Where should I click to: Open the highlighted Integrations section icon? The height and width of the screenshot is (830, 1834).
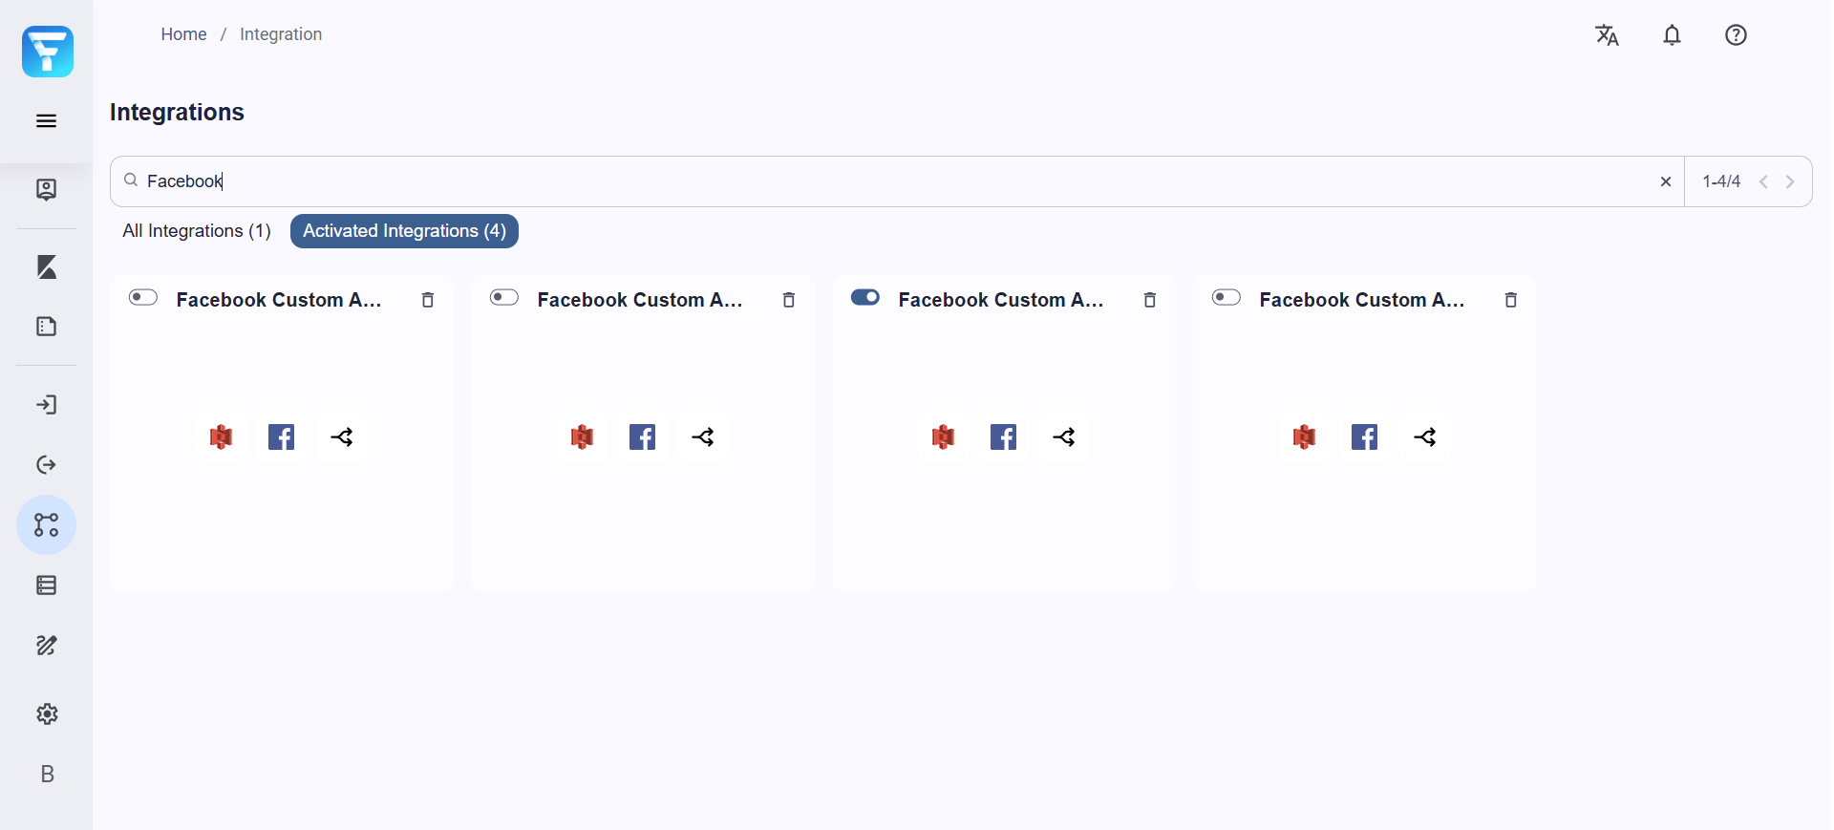[x=46, y=524]
